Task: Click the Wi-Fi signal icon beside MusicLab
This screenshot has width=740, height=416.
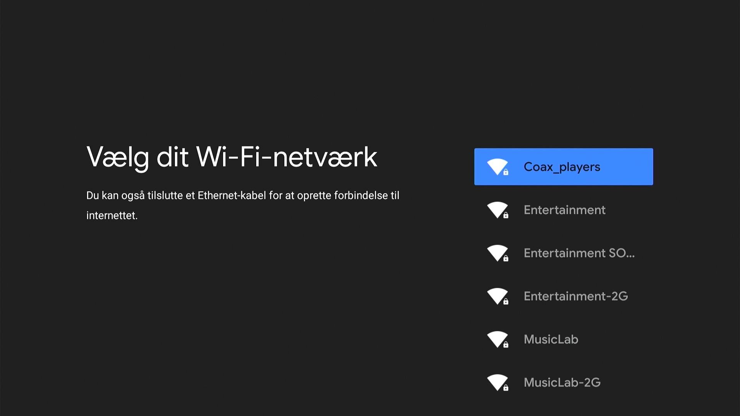Action: 497,339
